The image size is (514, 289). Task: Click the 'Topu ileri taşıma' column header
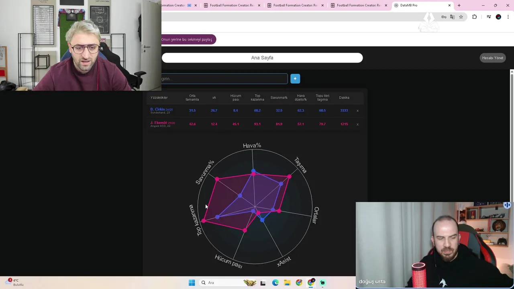point(322,98)
